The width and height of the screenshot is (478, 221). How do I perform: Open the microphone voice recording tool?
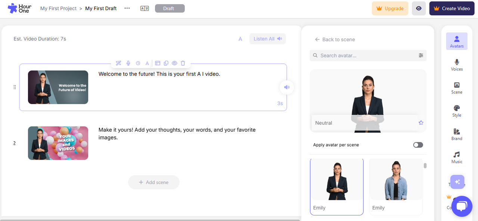pos(128,63)
